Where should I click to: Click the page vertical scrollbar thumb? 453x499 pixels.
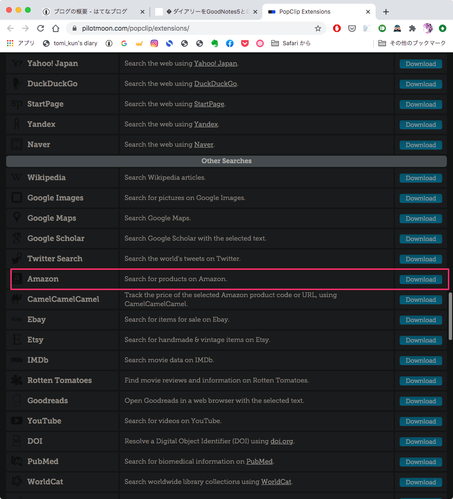450,316
